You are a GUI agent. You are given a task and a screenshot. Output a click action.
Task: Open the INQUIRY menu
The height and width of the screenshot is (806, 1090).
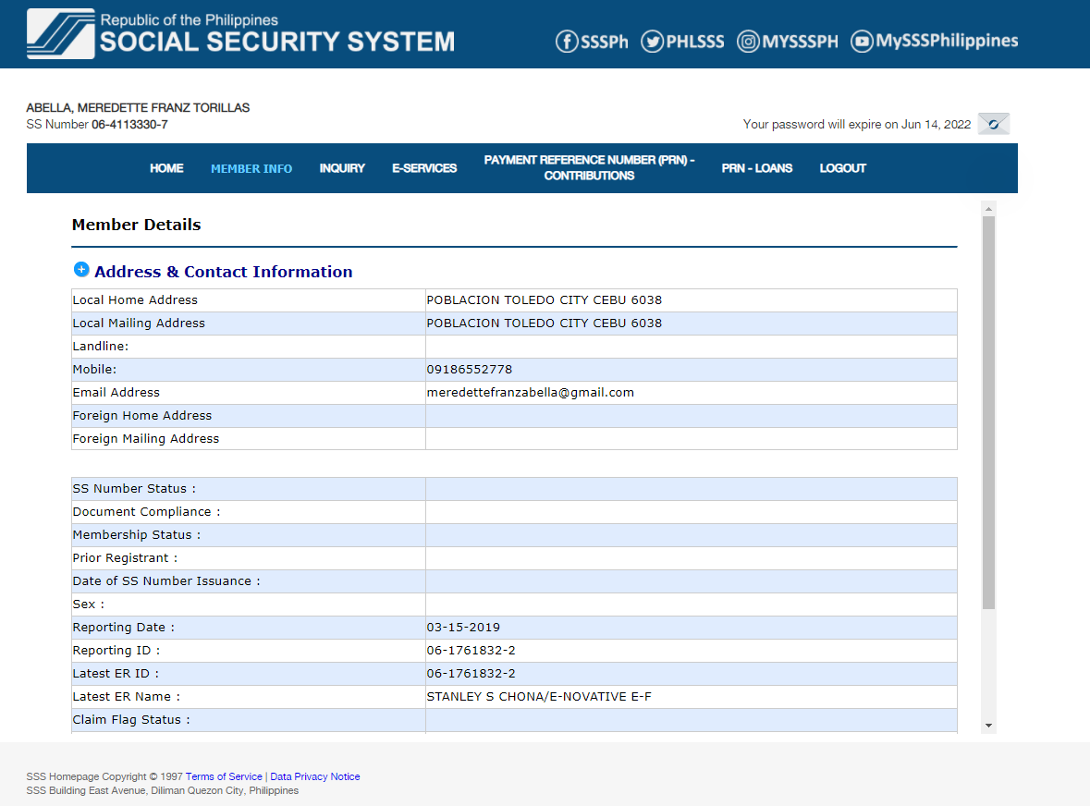[342, 168]
